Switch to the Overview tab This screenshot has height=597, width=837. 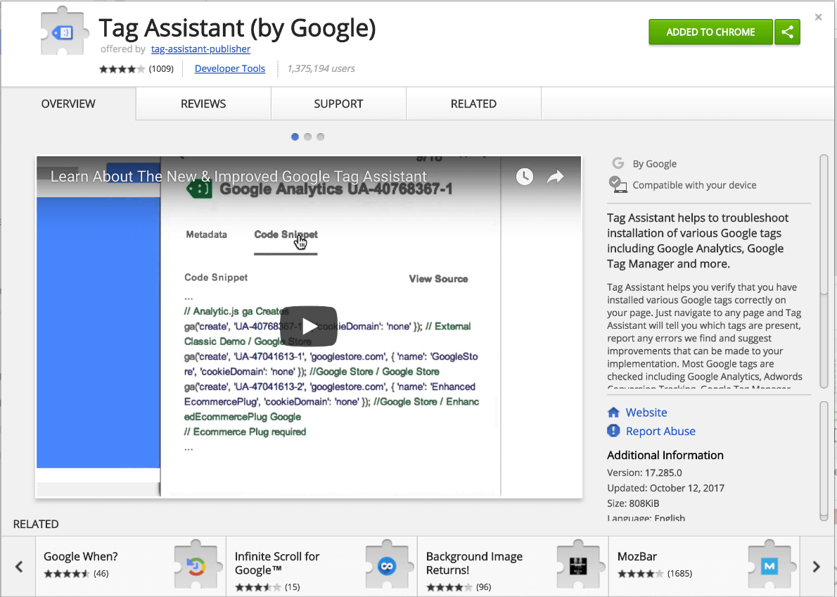tap(68, 103)
